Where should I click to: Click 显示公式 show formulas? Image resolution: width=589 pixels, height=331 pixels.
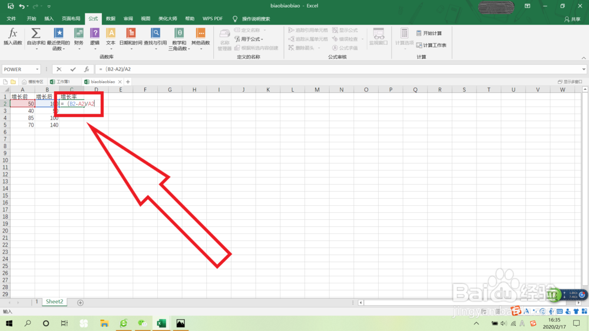345,30
